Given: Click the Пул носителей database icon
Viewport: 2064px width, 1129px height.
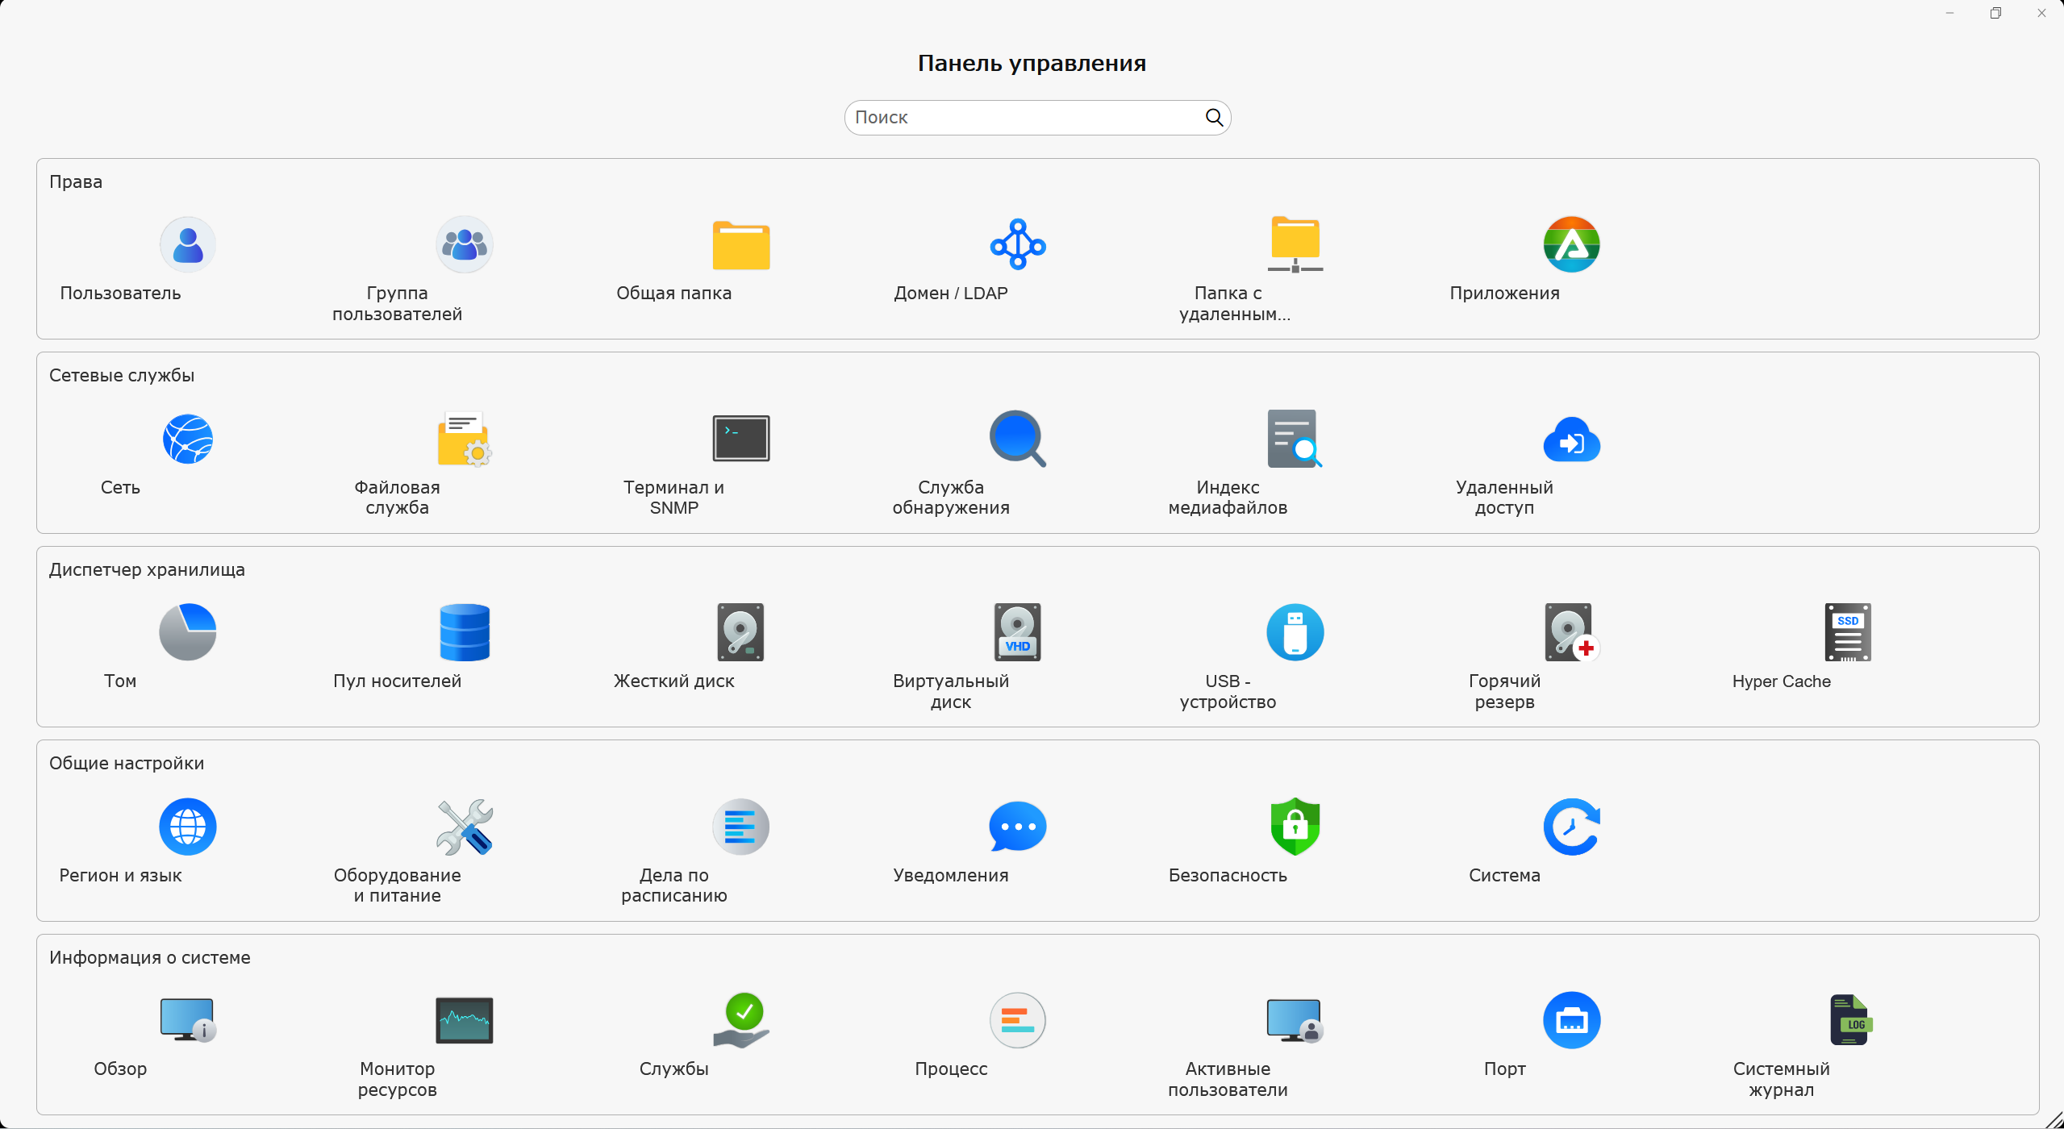Looking at the screenshot, I should coord(464,632).
